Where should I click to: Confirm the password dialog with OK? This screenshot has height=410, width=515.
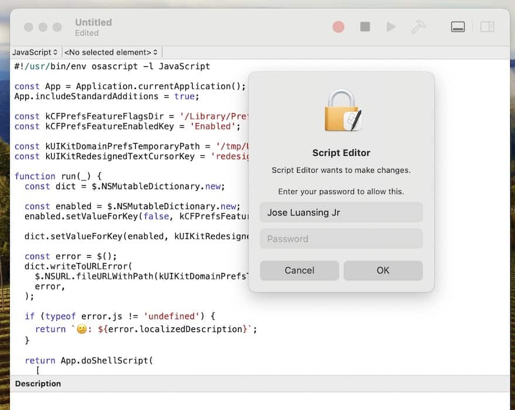point(383,270)
